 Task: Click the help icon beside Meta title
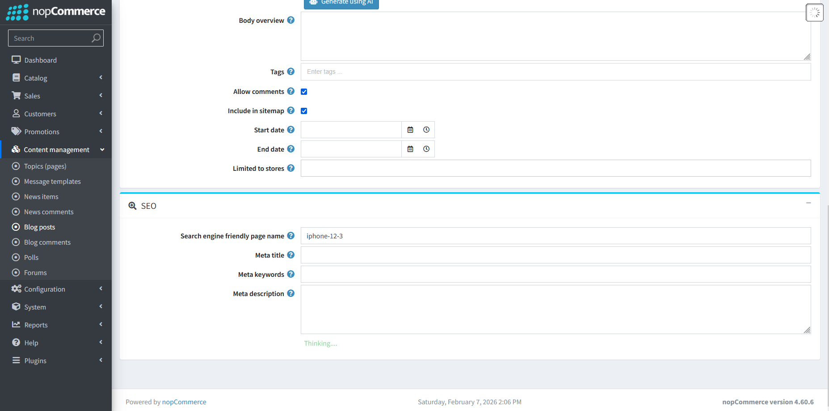(x=291, y=254)
